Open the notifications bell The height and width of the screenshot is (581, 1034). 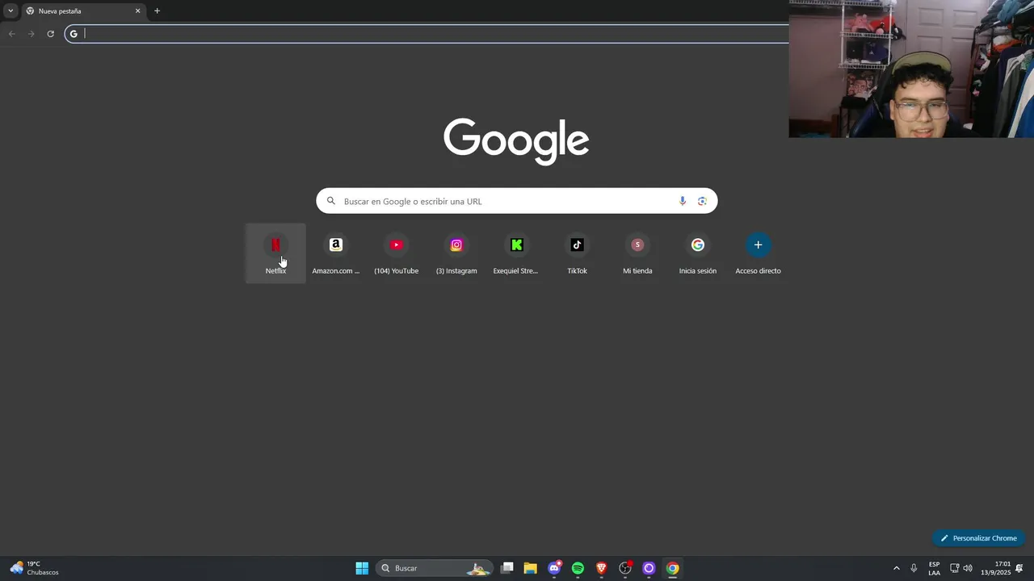pyautogui.click(x=1019, y=568)
